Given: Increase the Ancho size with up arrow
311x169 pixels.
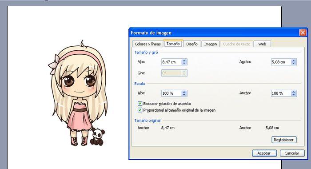Looking at the screenshot, I should (294, 60).
